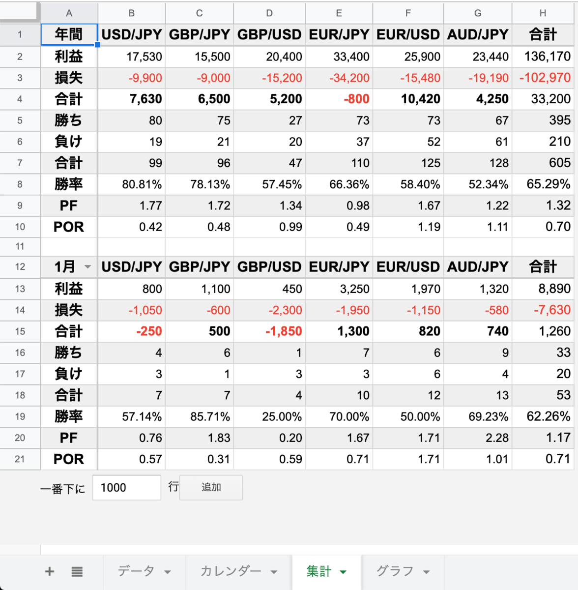Click the January loss cell -2,300
Image resolution: width=578 pixels, height=590 pixels.
click(x=269, y=310)
